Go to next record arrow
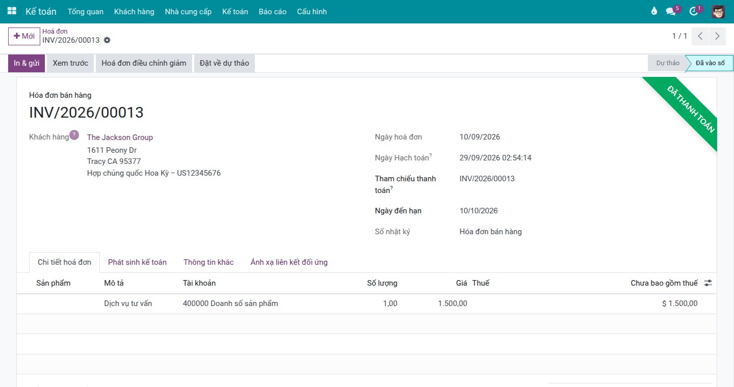The image size is (734, 387). point(717,36)
